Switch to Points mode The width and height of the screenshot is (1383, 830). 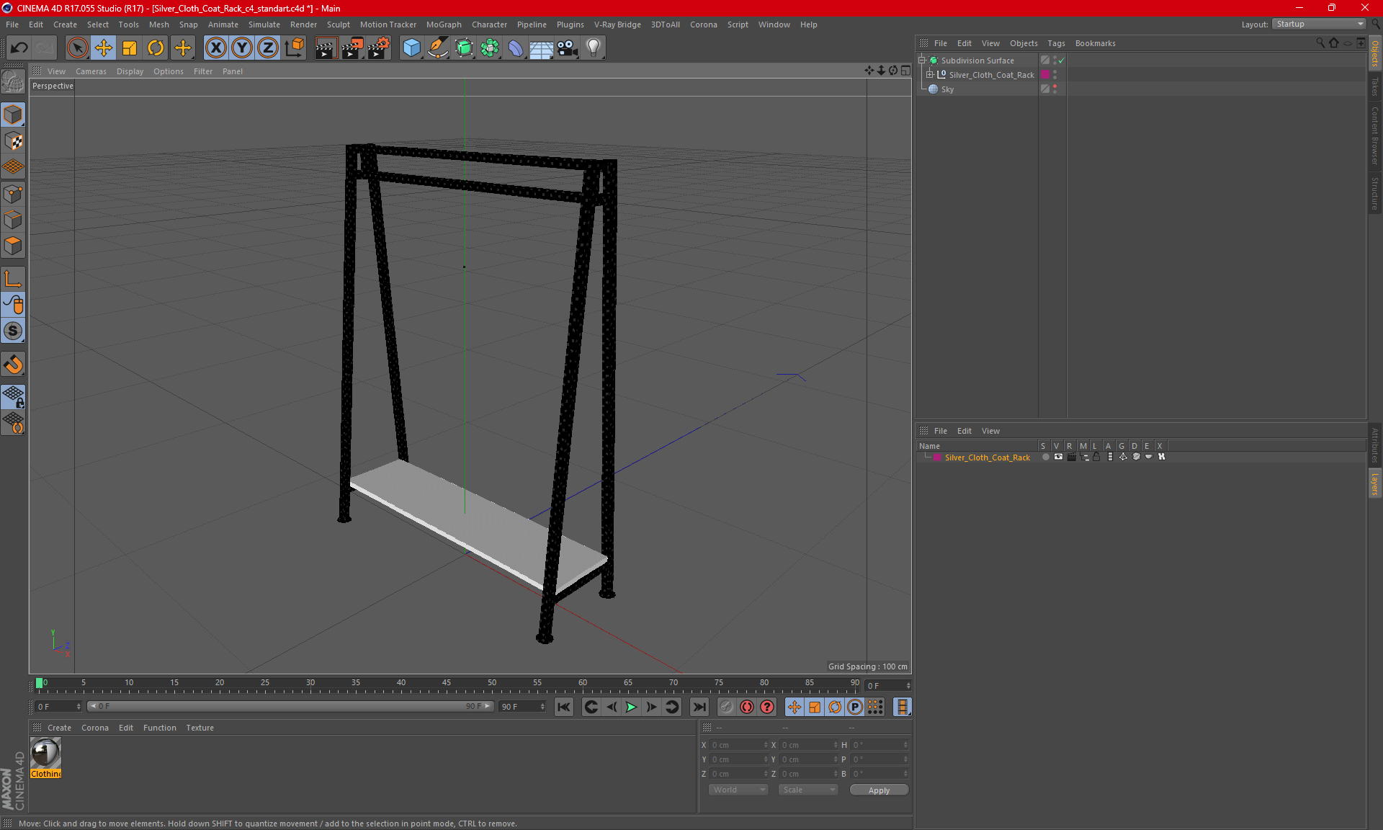point(13,194)
